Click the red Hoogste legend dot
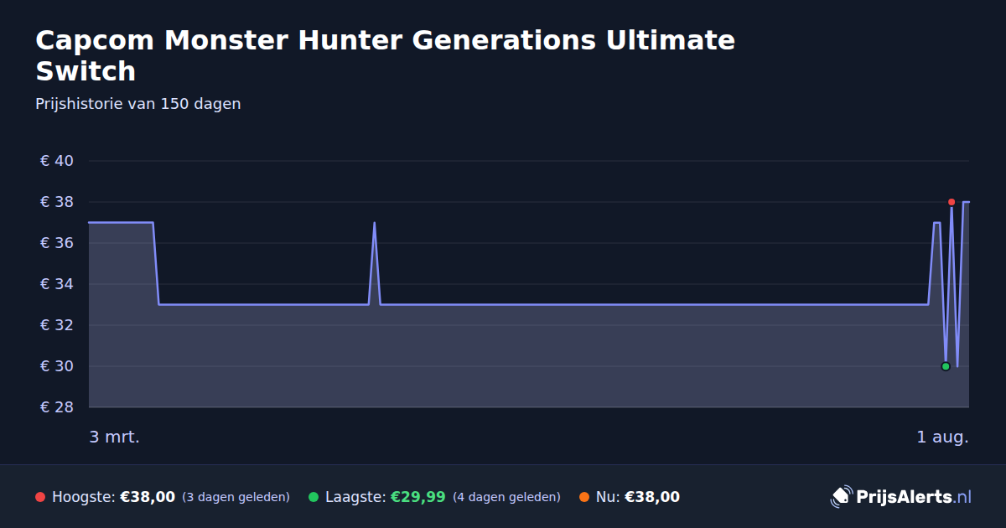Image resolution: width=1006 pixels, height=528 pixels. pyautogui.click(x=40, y=497)
